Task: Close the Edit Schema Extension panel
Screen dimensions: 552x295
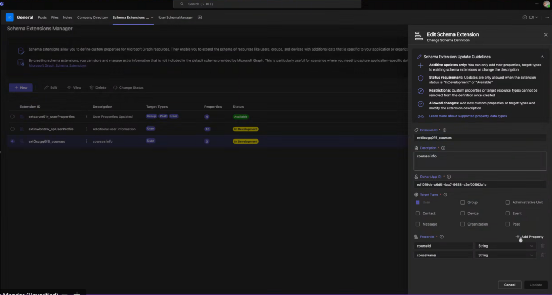Action: pos(545,34)
